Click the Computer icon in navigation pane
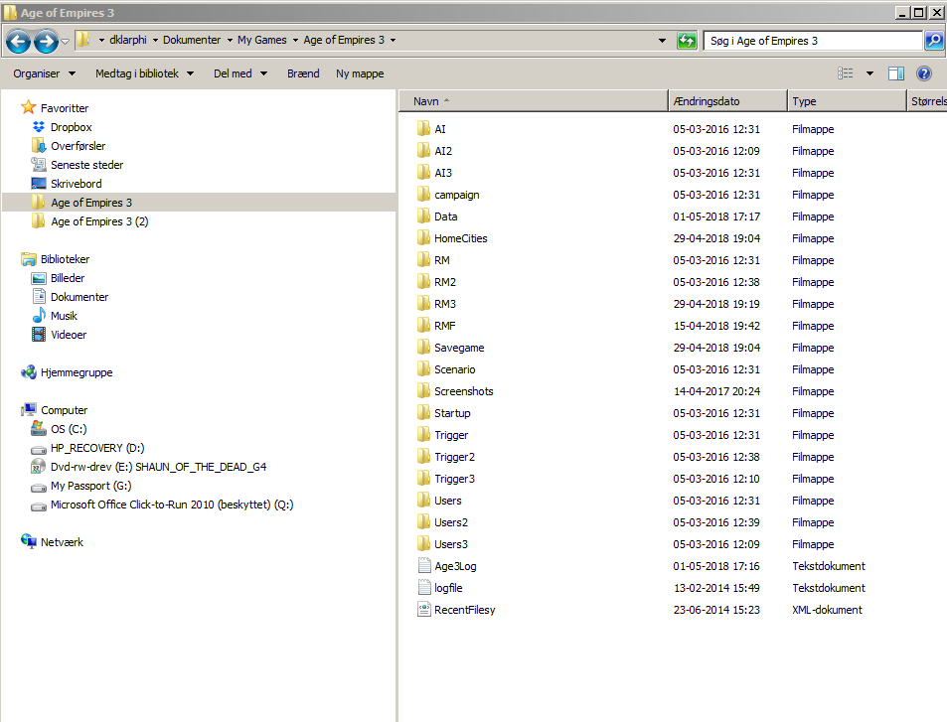This screenshot has height=722, width=947. (x=29, y=410)
